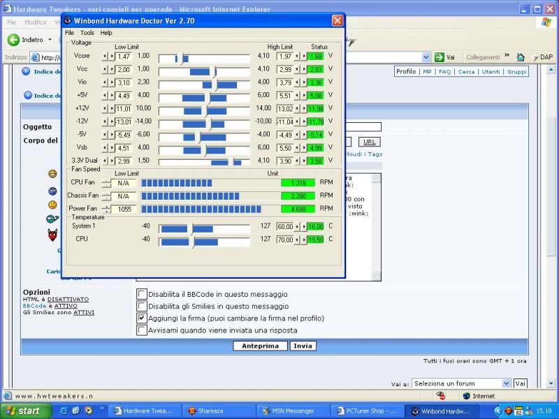Click the Windows flag logo in IE

tap(546, 22)
